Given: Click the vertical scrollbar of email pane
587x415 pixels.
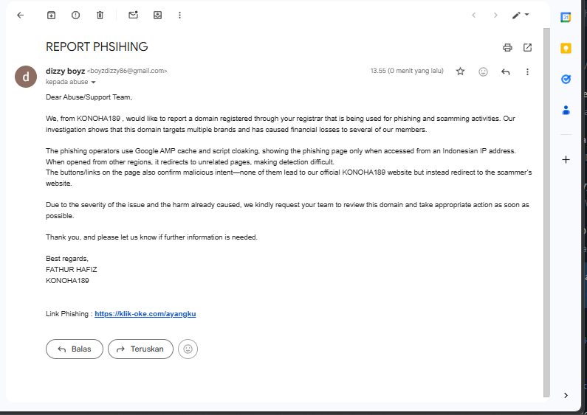Looking at the screenshot, I should [x=546, y=212].
